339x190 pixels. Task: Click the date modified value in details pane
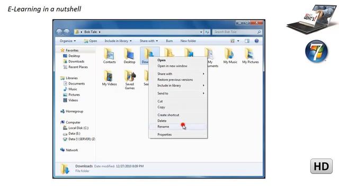[x=130, y=166]
